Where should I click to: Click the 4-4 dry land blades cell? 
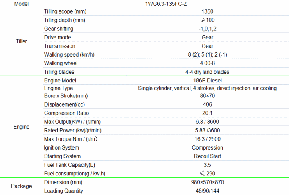pyautogui.click(x=207, y=72)
